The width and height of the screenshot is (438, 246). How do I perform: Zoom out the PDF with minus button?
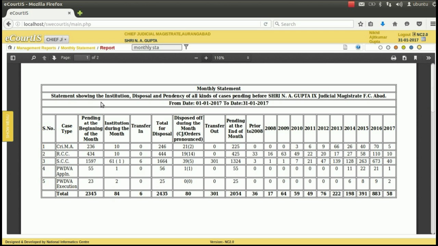pos(196,58)
